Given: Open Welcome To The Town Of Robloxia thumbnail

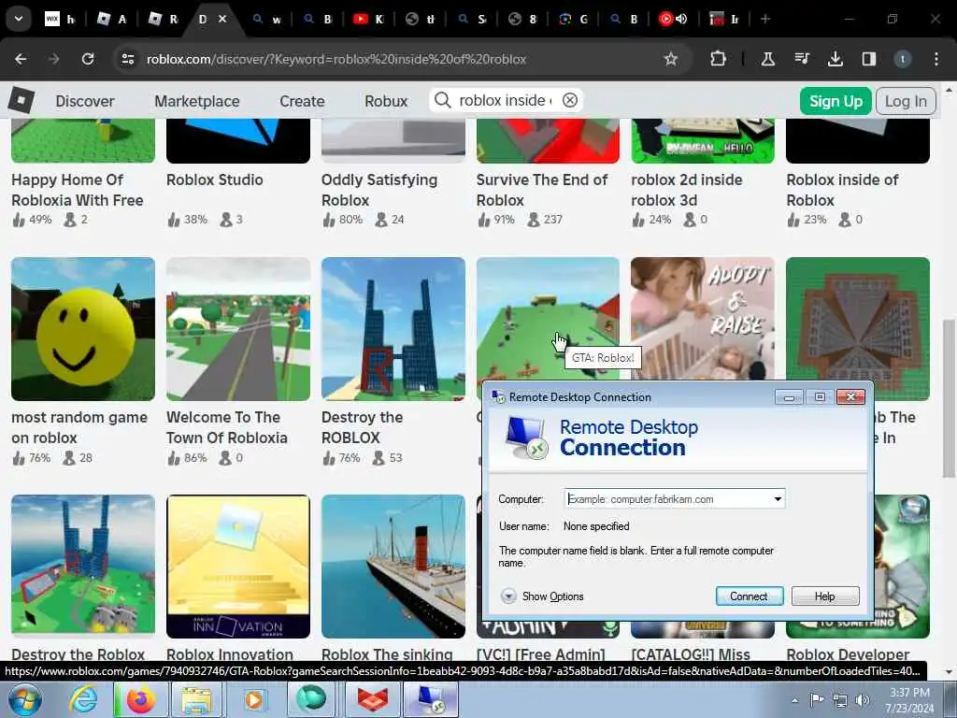Looking at the screenshot, I should (x=238, y=328).
